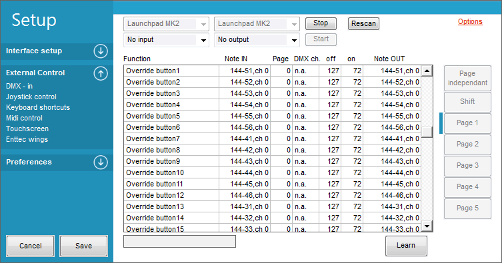
Task: Open the No output dropdown
Action: (x=257, y=40)
